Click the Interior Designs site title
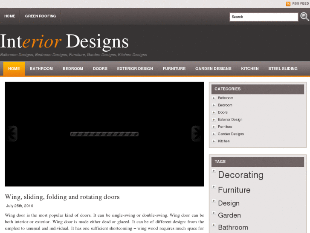The width and height of the screenshot is (310, 233). tap(64, 41)
